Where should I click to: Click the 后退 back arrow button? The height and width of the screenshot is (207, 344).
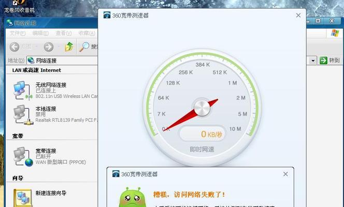15,47
